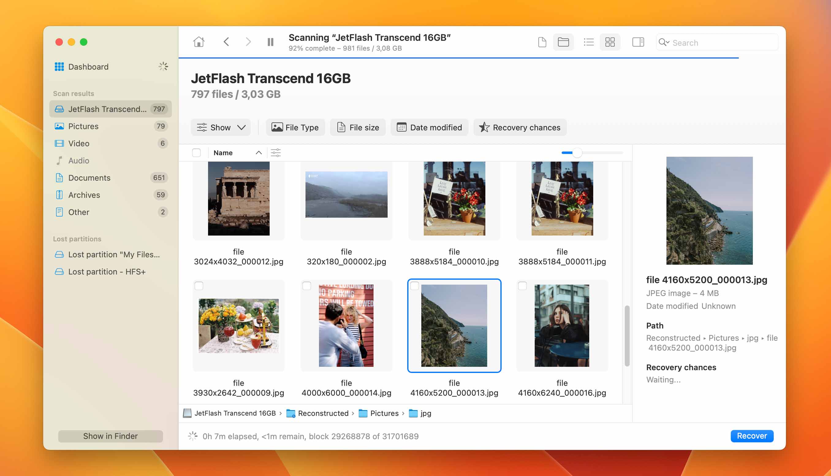
Task: Click the Date modified calendar icon
Action: click(x=401, y=127)
